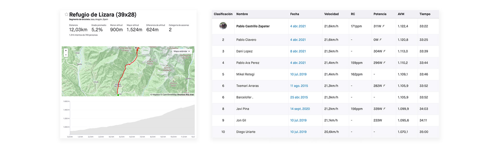Open Pablo Ara Perez's 4 abr. 2021 activity
The width and height of the screenshot is (497, 155).
(298, 63)
